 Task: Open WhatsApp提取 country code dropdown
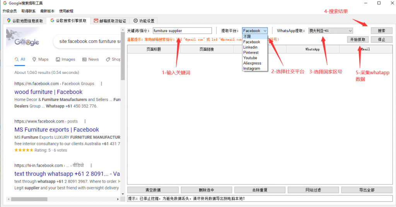click(x=330, y=31)
